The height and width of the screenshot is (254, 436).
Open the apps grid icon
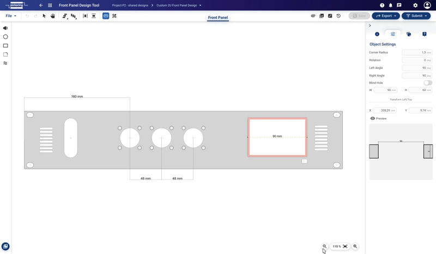click(50, 5)
